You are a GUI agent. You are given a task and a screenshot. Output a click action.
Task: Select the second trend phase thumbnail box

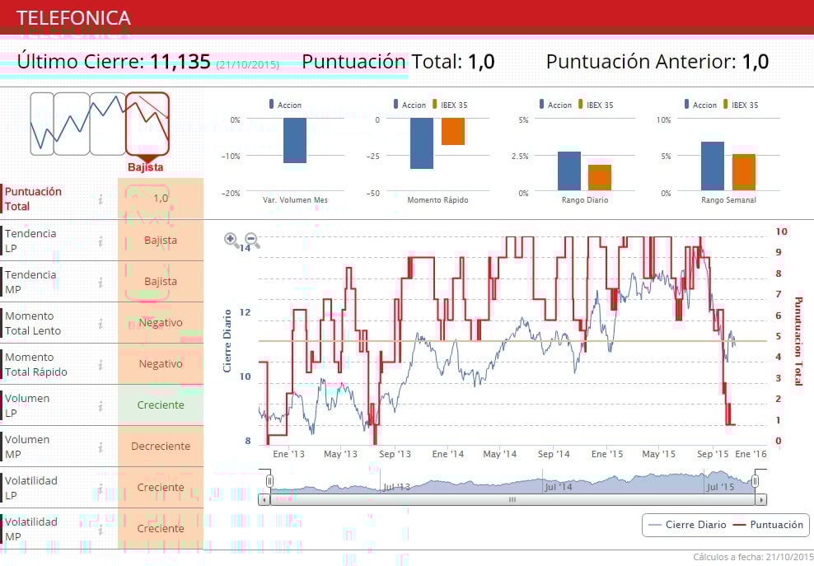click(x=72, y=124)
